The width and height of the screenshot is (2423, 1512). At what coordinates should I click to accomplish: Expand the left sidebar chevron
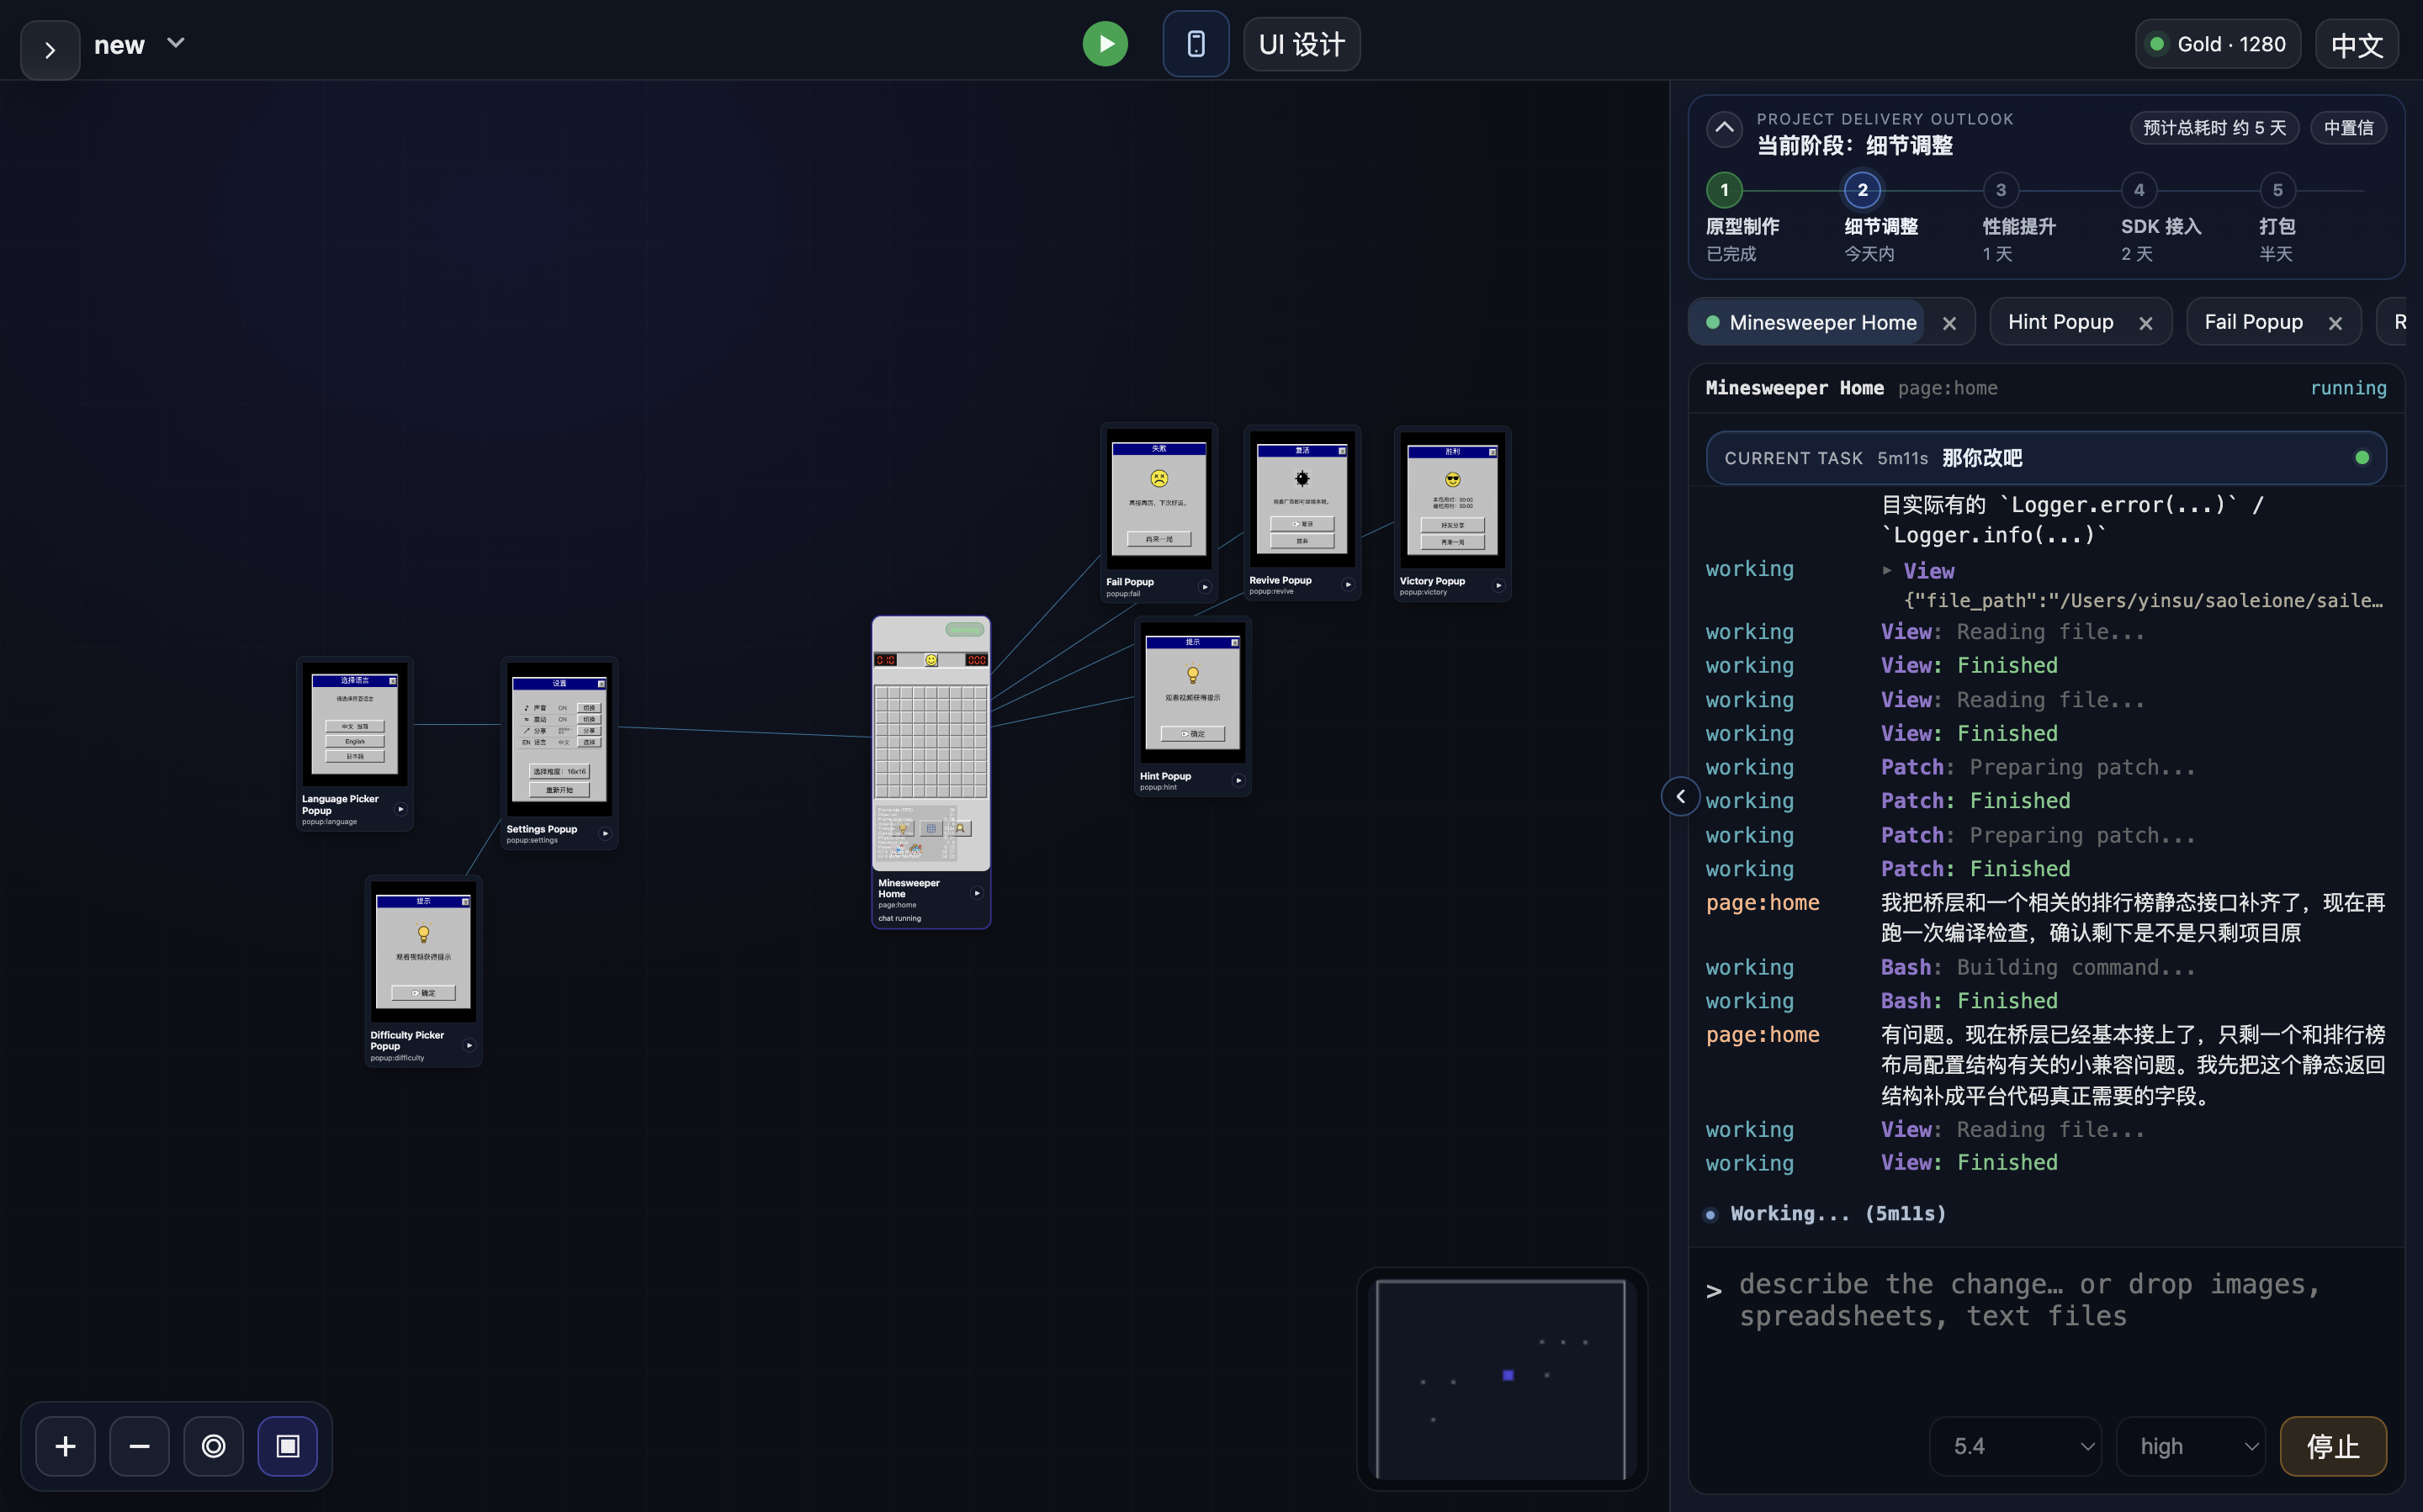point(50,50)
